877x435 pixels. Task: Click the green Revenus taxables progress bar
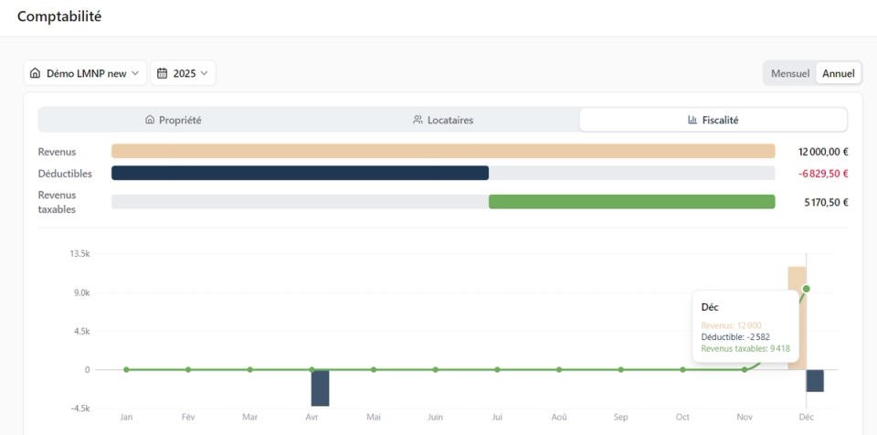pos(632,202)
